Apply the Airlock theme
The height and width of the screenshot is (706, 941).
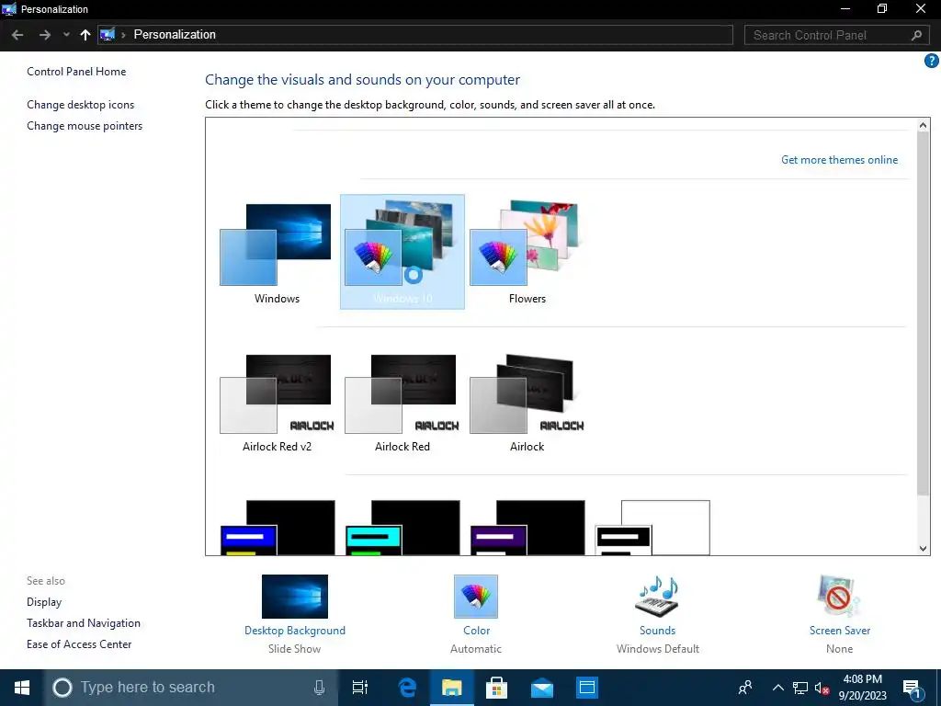527,403
